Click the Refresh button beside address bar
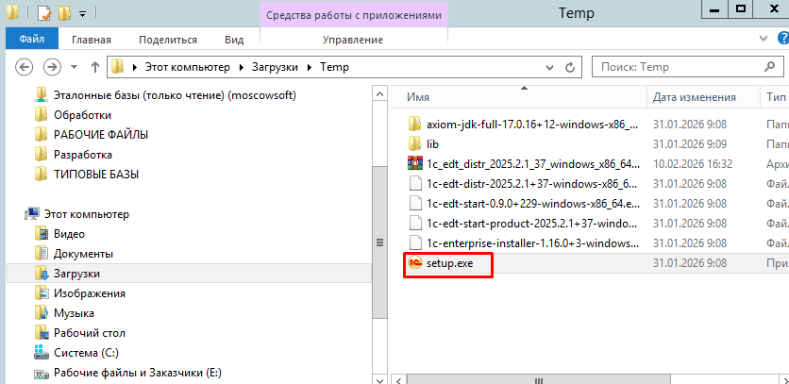This screenshot has height=384, width=789. pyautogui.click(x=572, y=68)
